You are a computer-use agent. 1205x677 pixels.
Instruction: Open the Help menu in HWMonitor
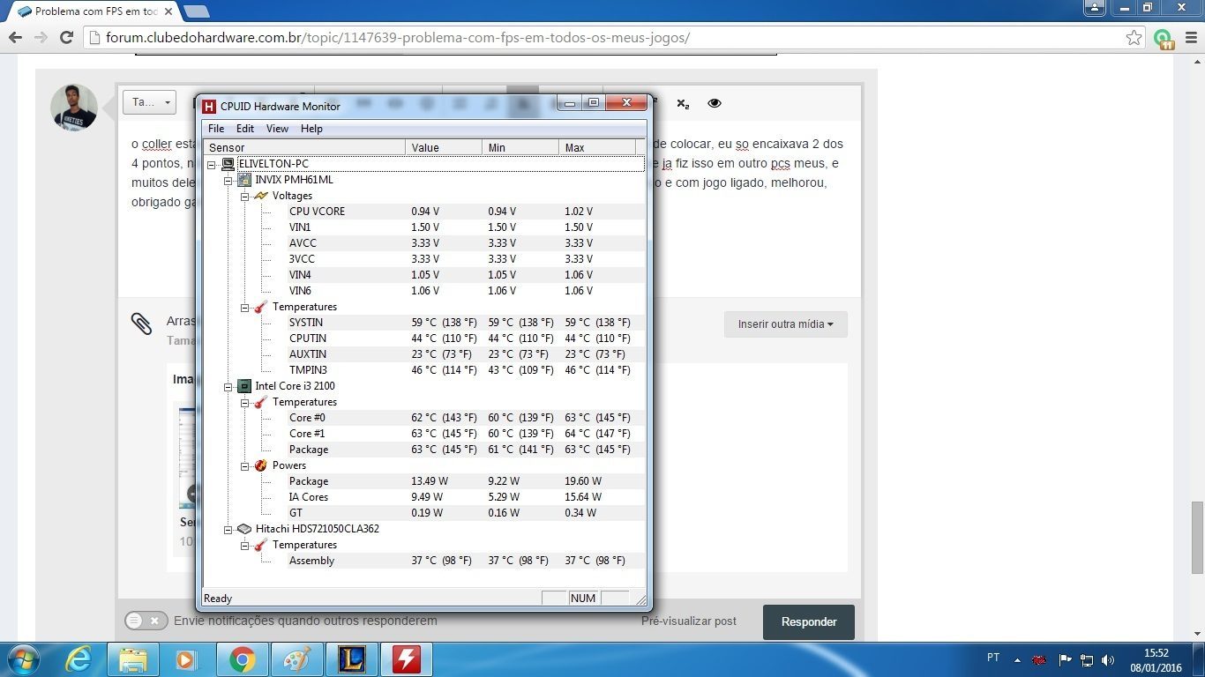pyautogui.click(x=311, y=129)
